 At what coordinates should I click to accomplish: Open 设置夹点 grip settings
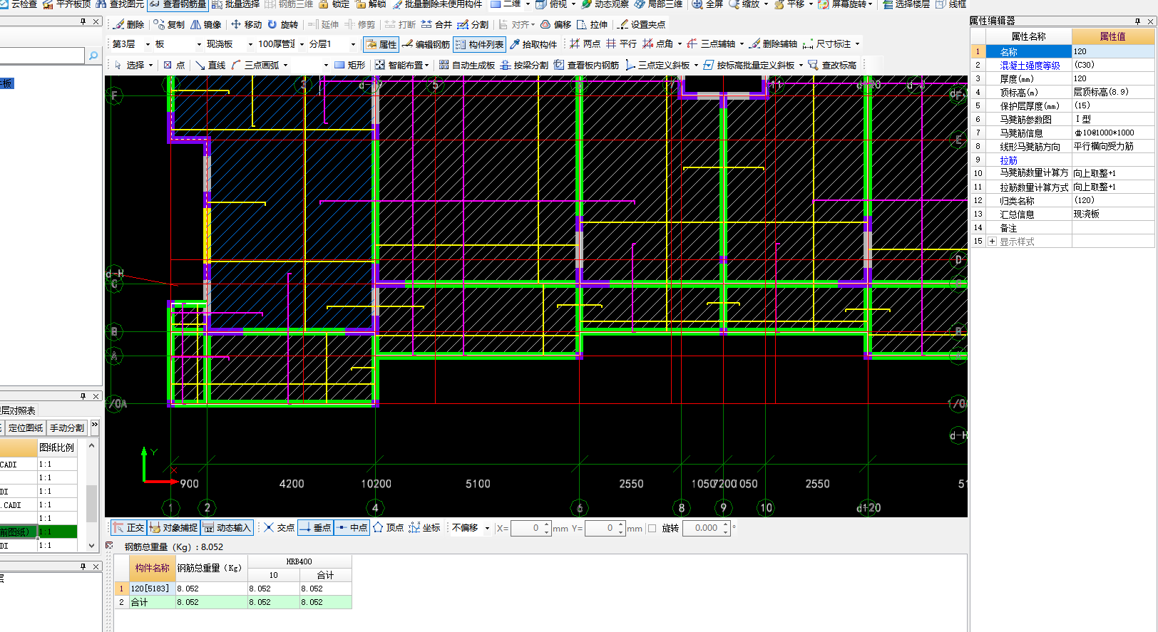tap(641, 24)
